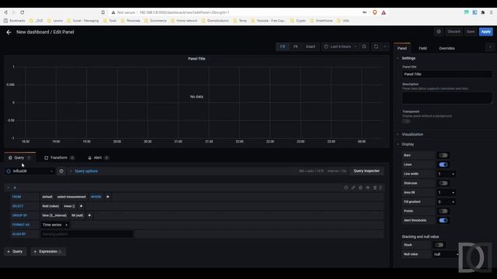Image resolution: width=497 pixels, height=279 pixels.
Task: Add an Expression
Action: 48,251
